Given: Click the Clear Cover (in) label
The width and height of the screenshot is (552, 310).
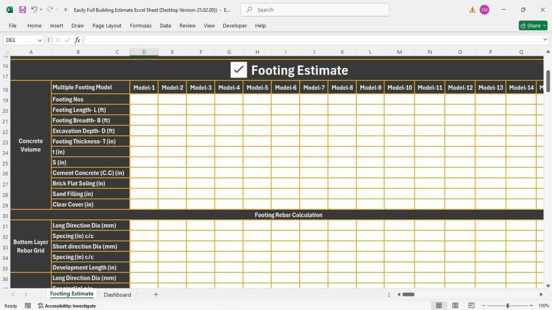Looking at the screenshot, I should point(91,204).
